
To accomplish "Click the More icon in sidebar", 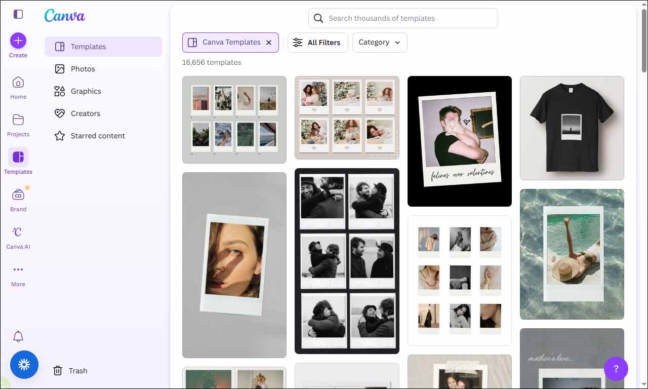I will [18, 270].
